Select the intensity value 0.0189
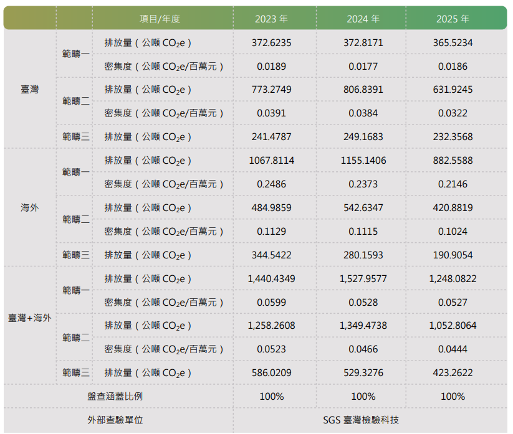 point(271,67)
